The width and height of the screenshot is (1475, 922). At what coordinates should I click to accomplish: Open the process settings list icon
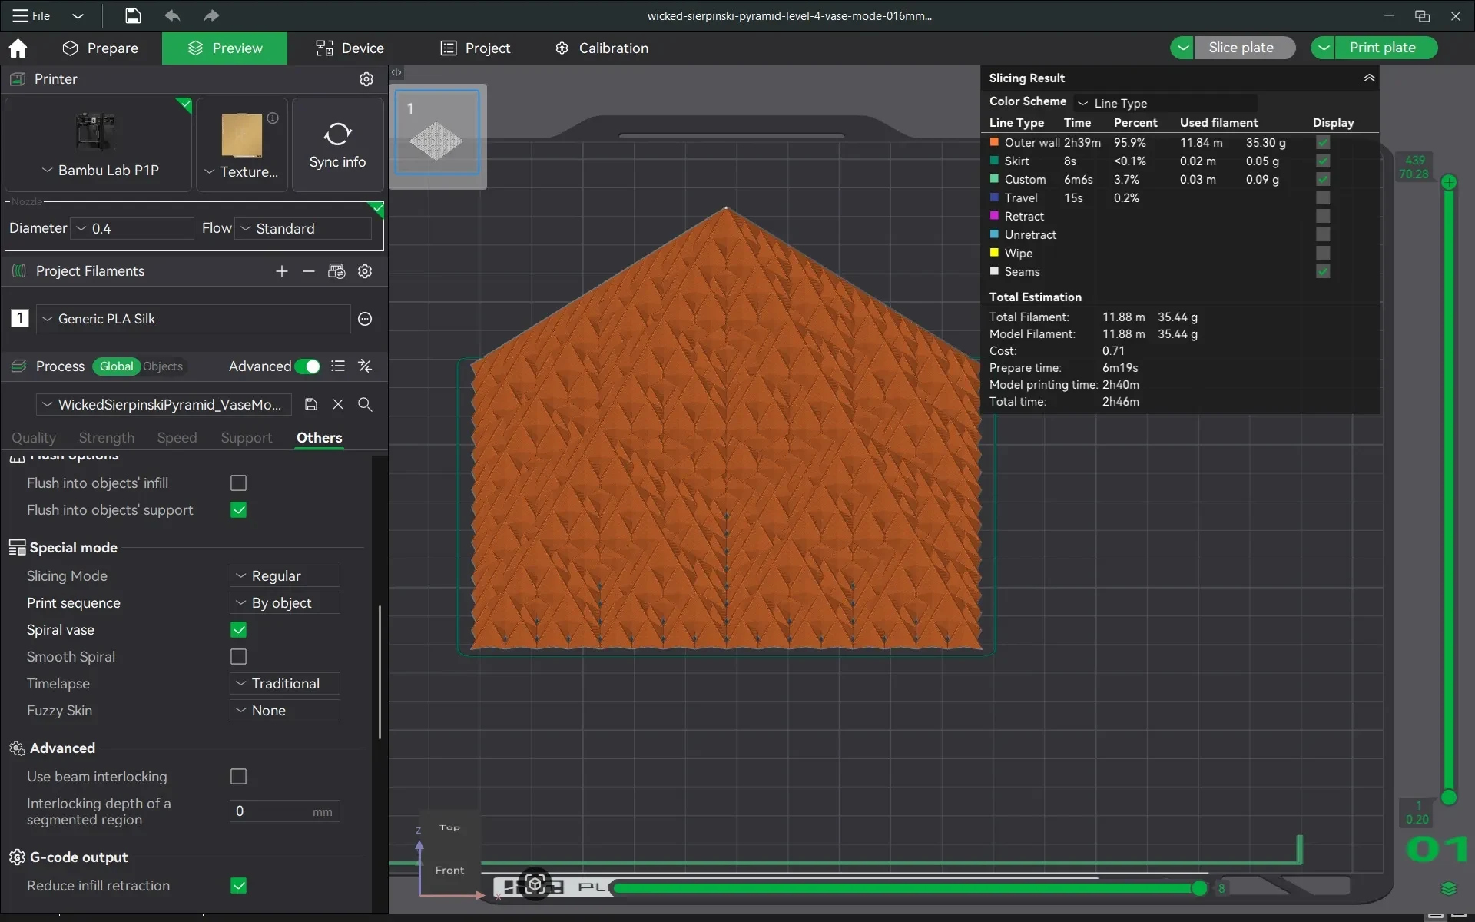(x=338, y=366)
